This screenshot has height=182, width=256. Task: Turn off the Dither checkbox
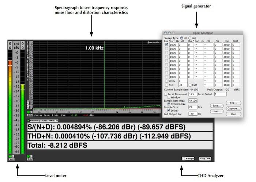(169, 111)
